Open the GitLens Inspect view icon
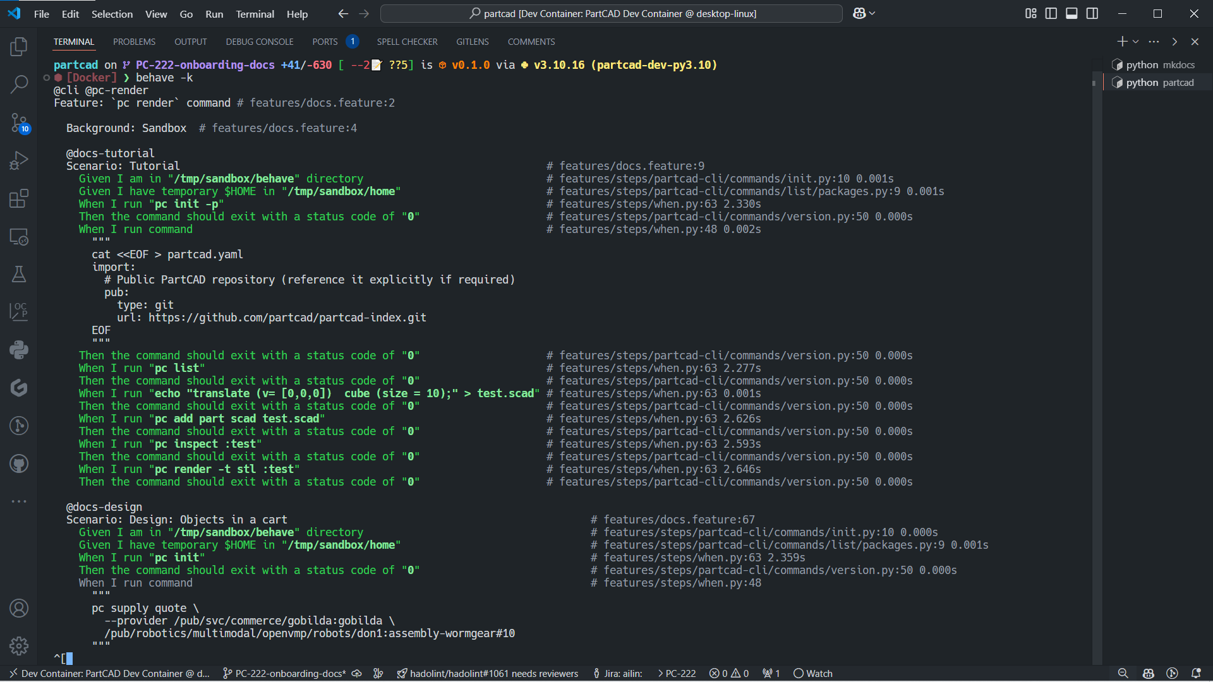This screenshot has height=682, width=1213. [19, 426]
